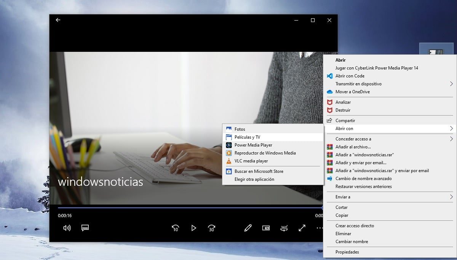Viewport: 457px width, 260px height.
Task: Click the OneDrive cloud icon entry
Action: [x=330, y=92]
